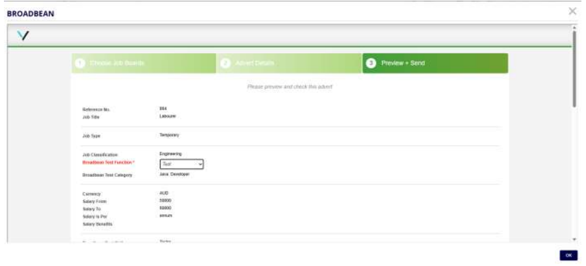Click the Salary is Per value annum
The height and width of the screenshot is (266, 586).
166,216
